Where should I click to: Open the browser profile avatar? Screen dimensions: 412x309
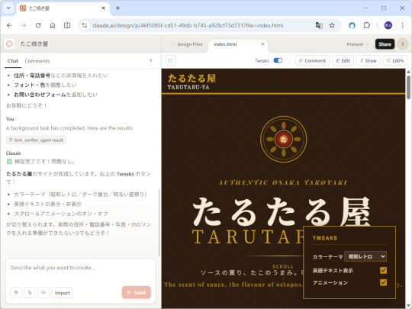point(388,25)
